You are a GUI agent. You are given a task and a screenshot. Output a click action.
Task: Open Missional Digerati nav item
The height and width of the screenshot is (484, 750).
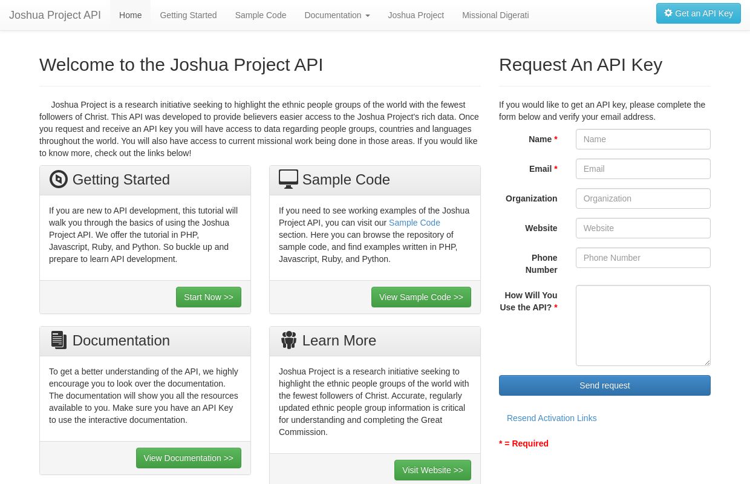[495, 15]
